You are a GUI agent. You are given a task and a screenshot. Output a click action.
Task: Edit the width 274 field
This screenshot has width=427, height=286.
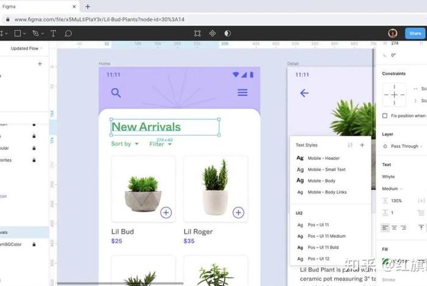(x=395, y=43)
